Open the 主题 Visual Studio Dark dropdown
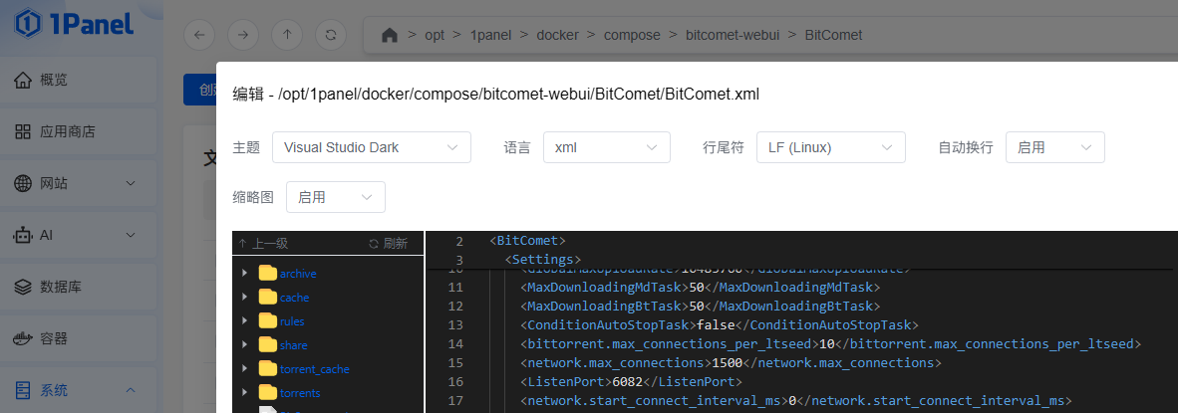 371,147
